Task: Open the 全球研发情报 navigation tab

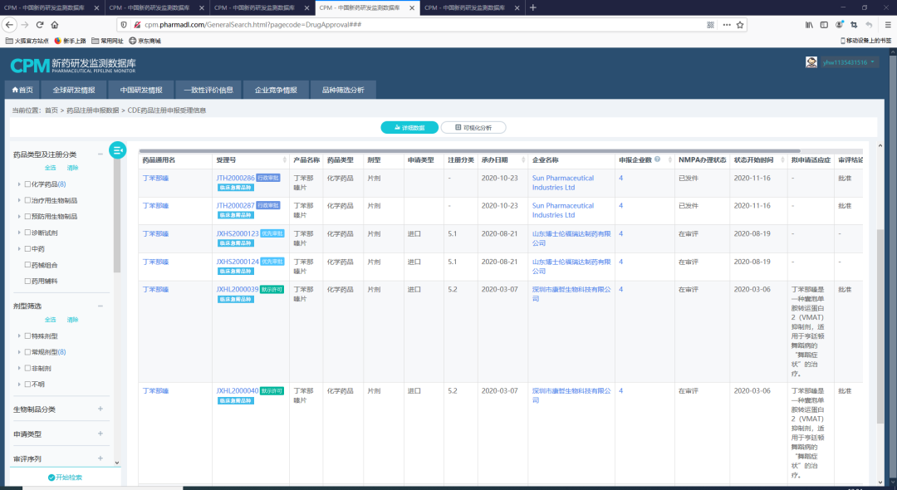Action: 74,90
